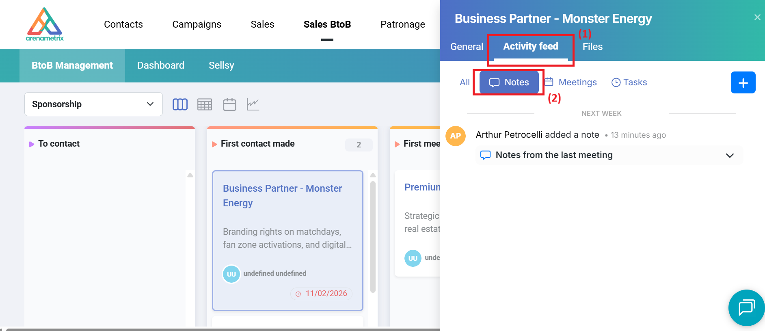Go to the Campaigns menu
Viewport: 765px width, 331px height.
(197, 24)
